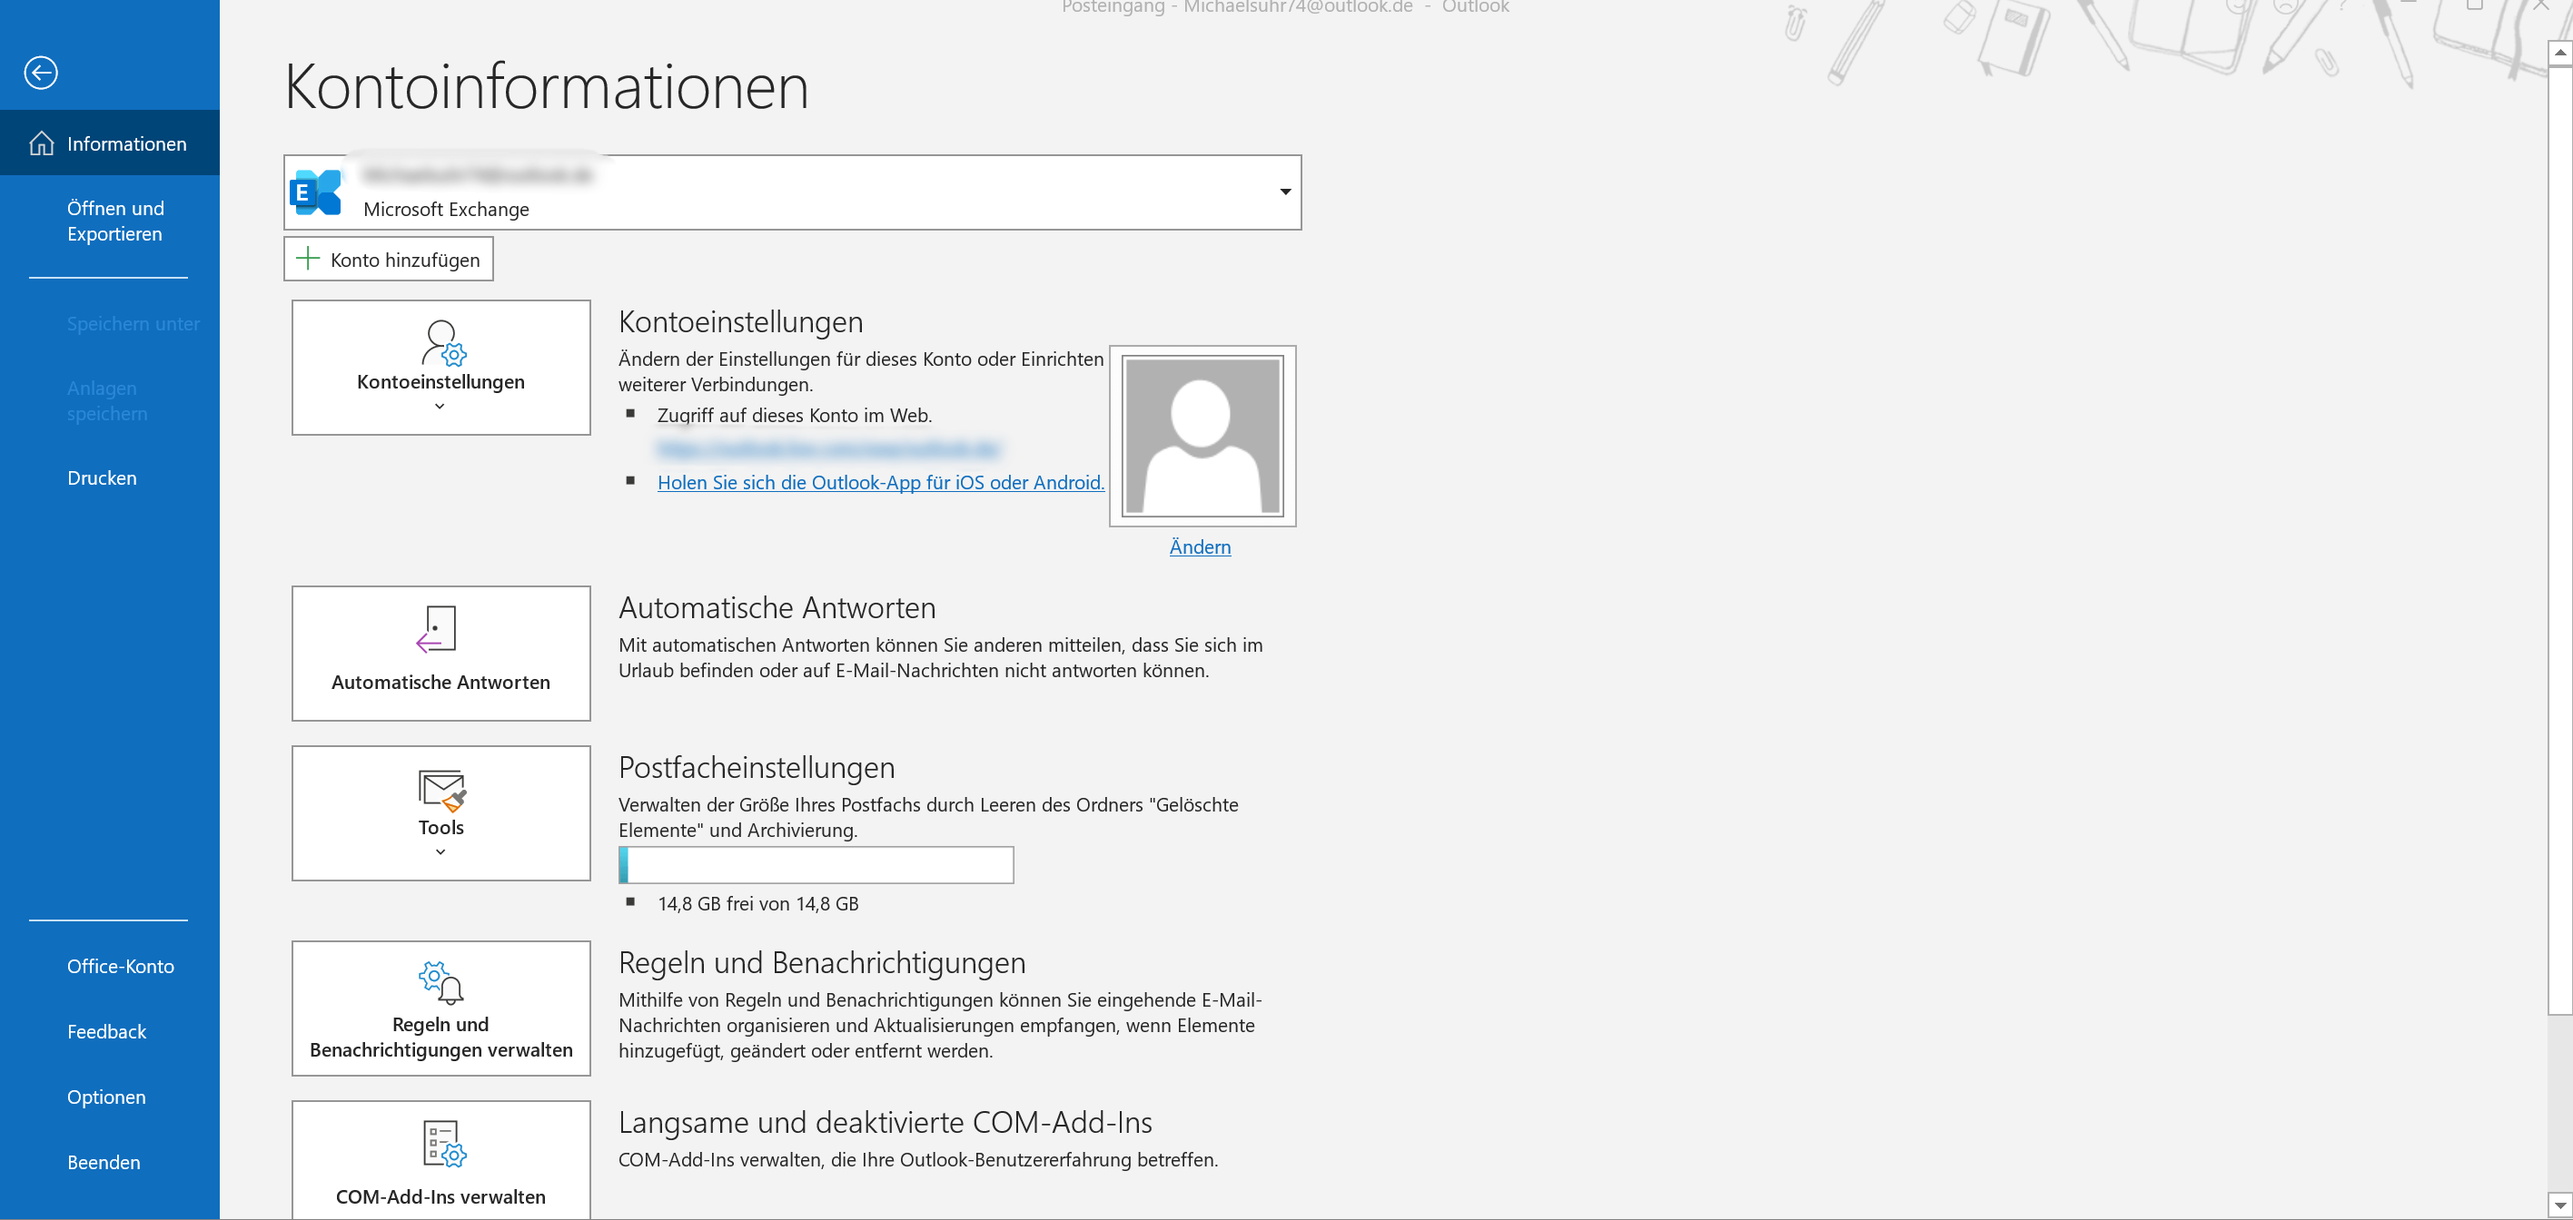Open the account selection dropdown arrow

[x=1284, y=192]
